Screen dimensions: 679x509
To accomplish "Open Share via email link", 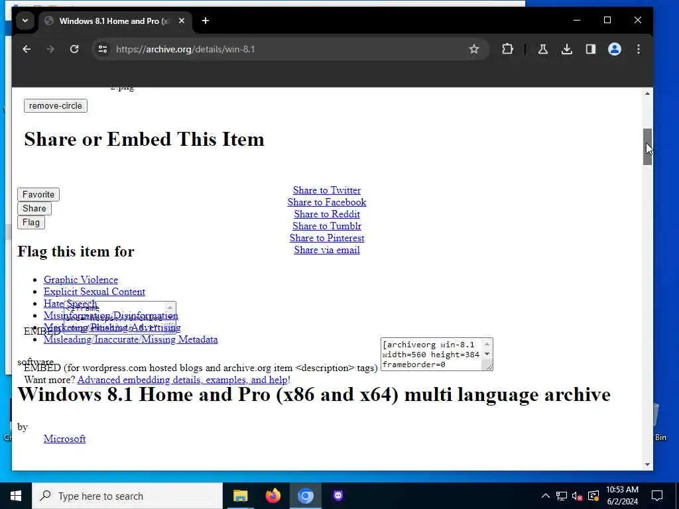I will pos(327,250).
